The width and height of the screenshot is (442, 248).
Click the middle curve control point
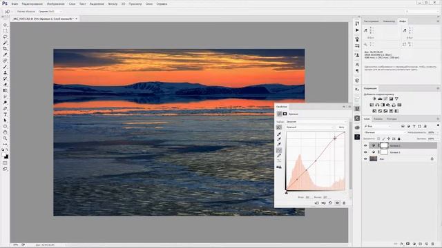coord(316,161)
